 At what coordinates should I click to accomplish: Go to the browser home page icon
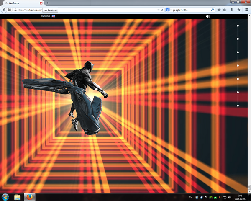coord(239,10)
